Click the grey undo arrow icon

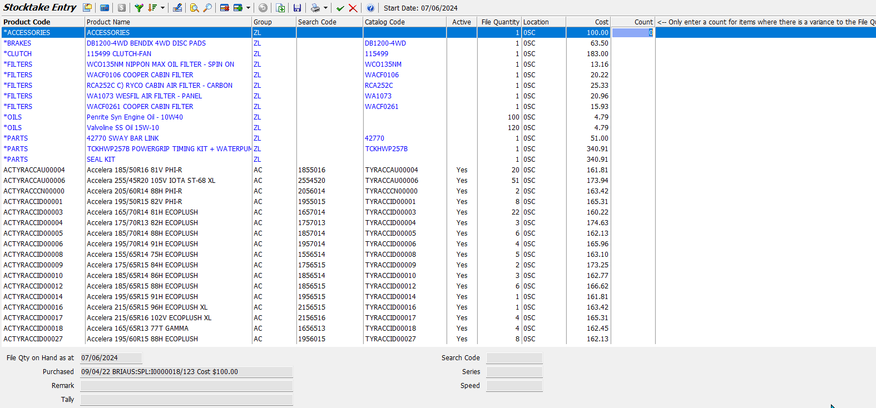263,8
